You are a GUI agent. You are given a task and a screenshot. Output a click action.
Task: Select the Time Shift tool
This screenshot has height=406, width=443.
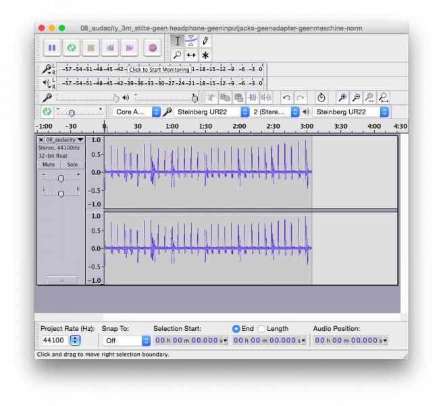(191, 55)
